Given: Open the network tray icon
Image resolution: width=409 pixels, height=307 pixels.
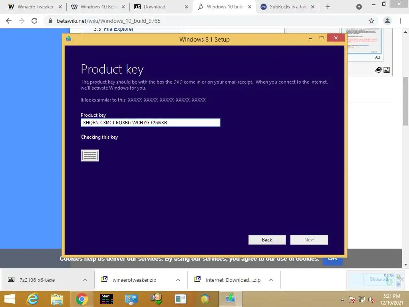Looking at the screenshot, I should (362, 299).
